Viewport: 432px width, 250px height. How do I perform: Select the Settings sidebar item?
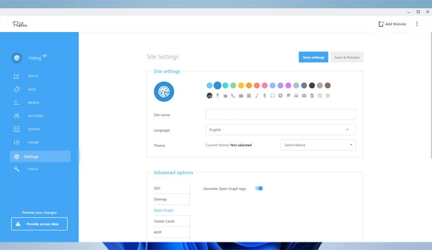[40, 157]
